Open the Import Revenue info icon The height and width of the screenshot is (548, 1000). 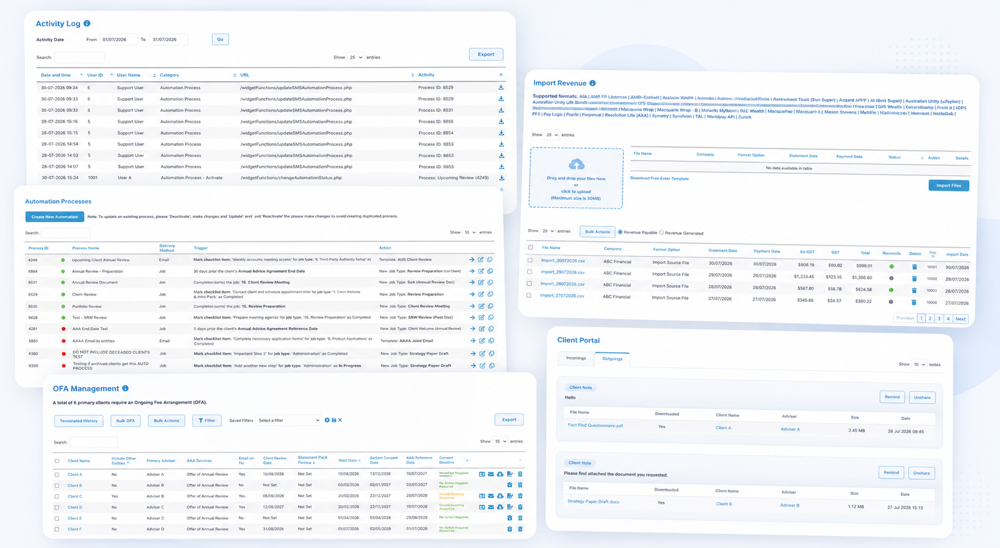(592, 83)
